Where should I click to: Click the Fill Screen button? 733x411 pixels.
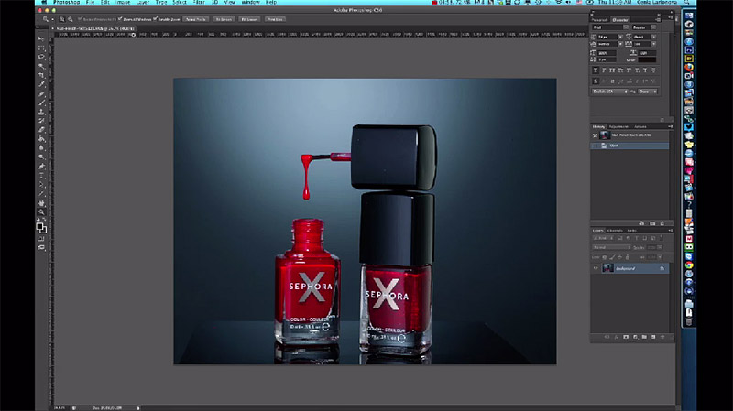tap(249, 19)
